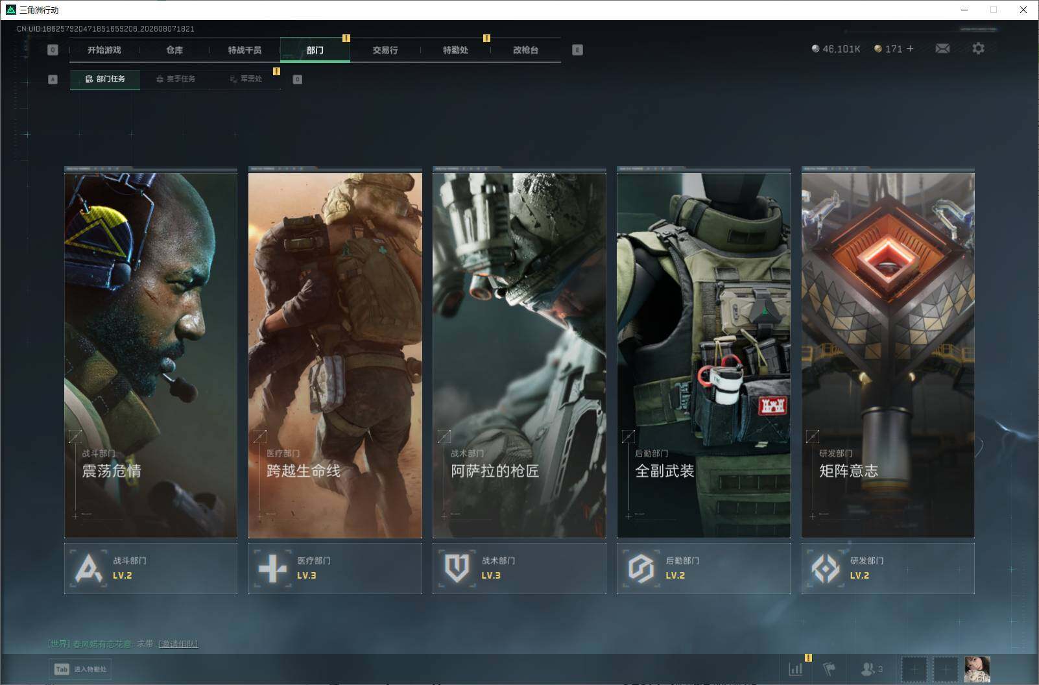The height and width of the screenshot is (685, 1039).
Task: Click the 医疗部门 LV.3 button
Action: (x=335, y=568)
